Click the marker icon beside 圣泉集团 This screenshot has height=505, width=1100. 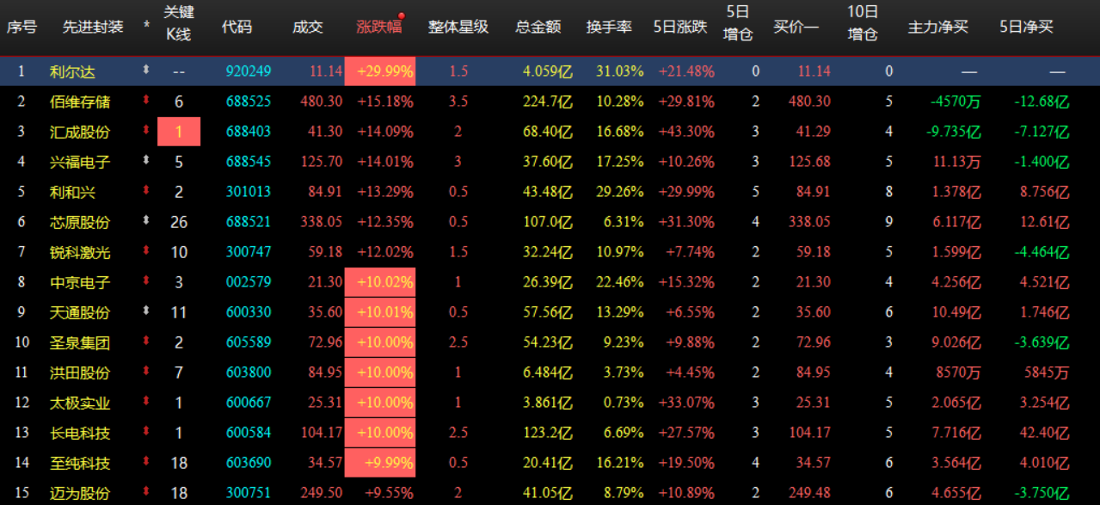click(x=146, y=342)
